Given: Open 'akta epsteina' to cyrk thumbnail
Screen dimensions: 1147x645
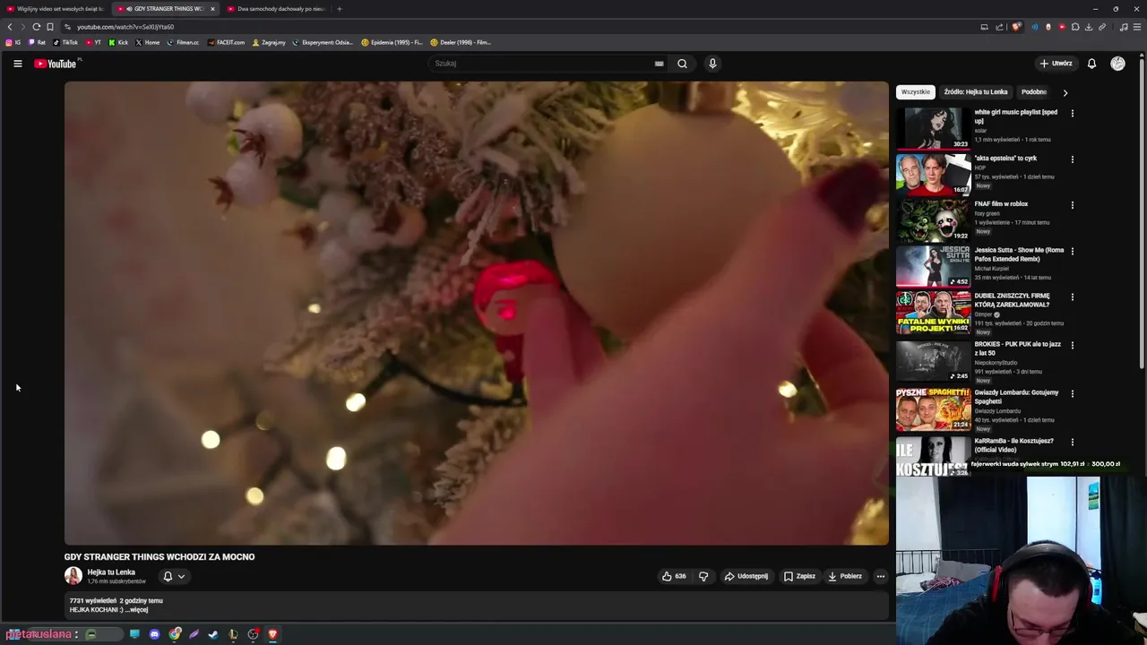Looking at the screenshot, I should pyautogui.click(x=933, y=174).
